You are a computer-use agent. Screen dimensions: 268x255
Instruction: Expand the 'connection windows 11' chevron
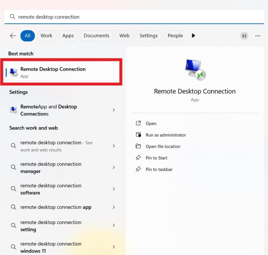pos(114,247)
